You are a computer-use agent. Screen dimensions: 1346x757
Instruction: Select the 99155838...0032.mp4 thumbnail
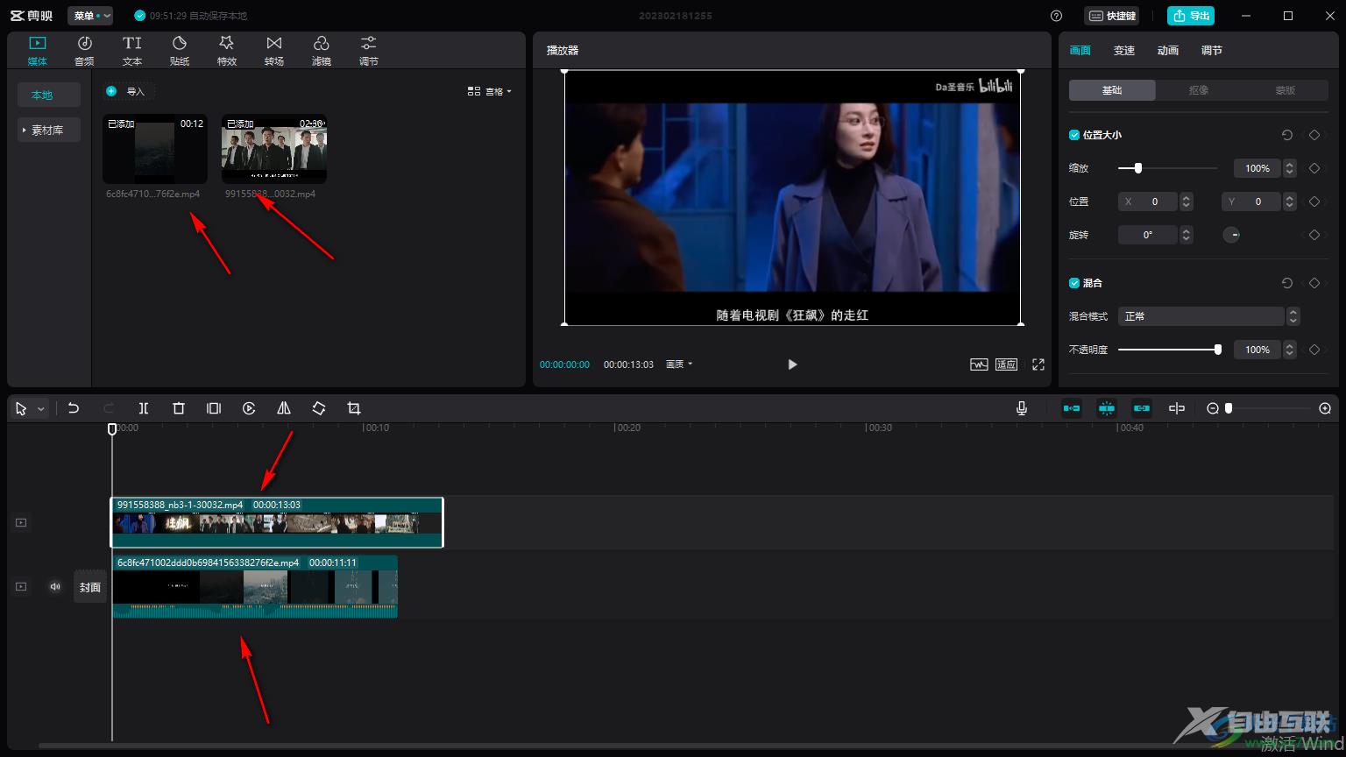(274, 149)
